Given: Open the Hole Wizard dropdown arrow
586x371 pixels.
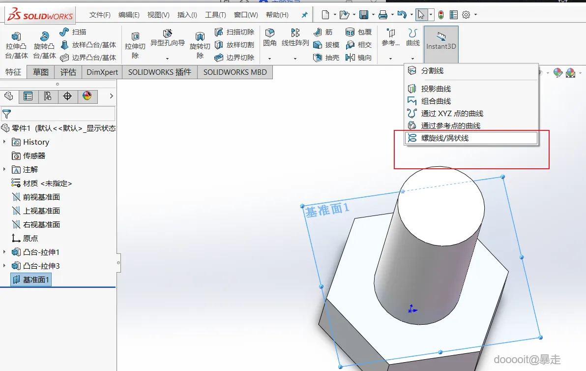Looking at the screenshot, I should [168, 59].
